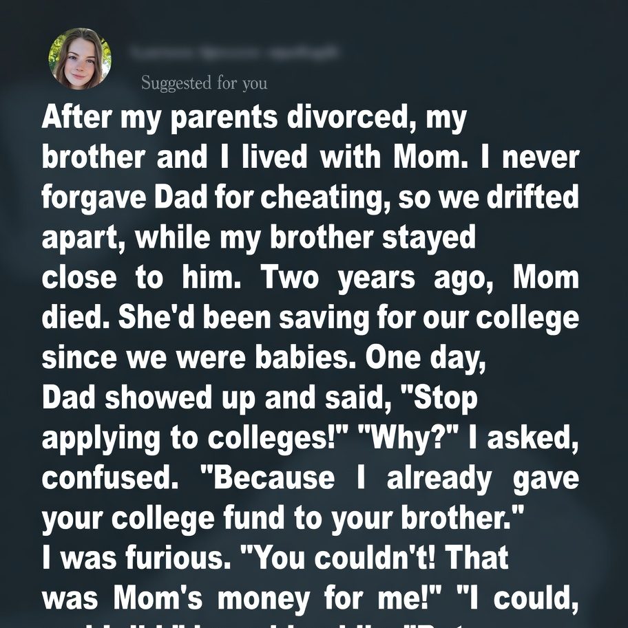Click the line starting "applying to colleges!"

click(310, 439)
